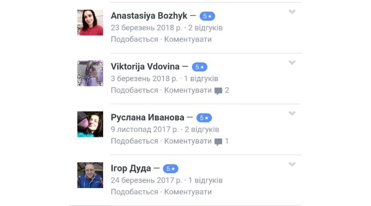Open options chevron for Руслана Иванова review
Screen dimensions: 371x206
coord(292,113)
